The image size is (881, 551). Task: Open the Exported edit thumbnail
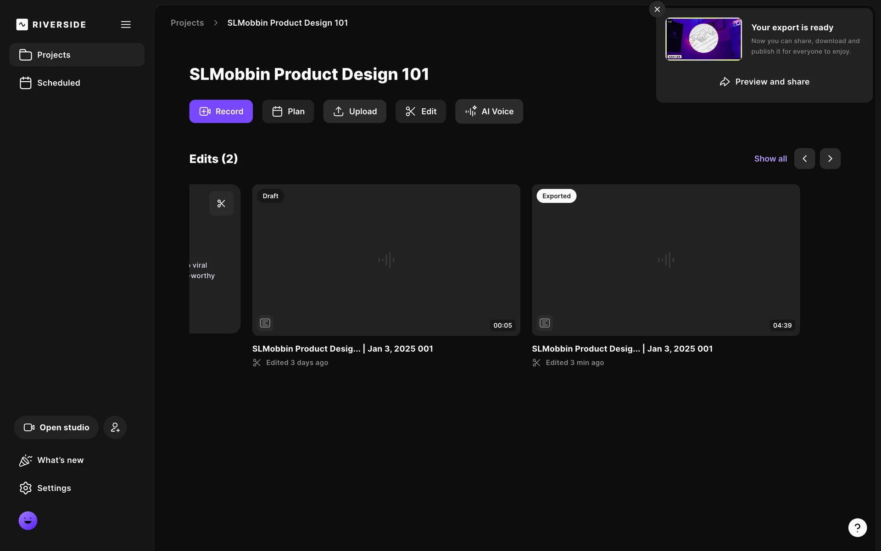pyautogui.click(x=665, y=260)
